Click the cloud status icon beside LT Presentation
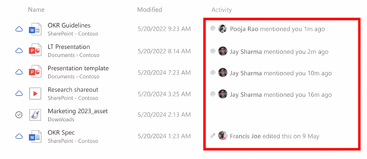The image size is (367, 159). (19, 51)
